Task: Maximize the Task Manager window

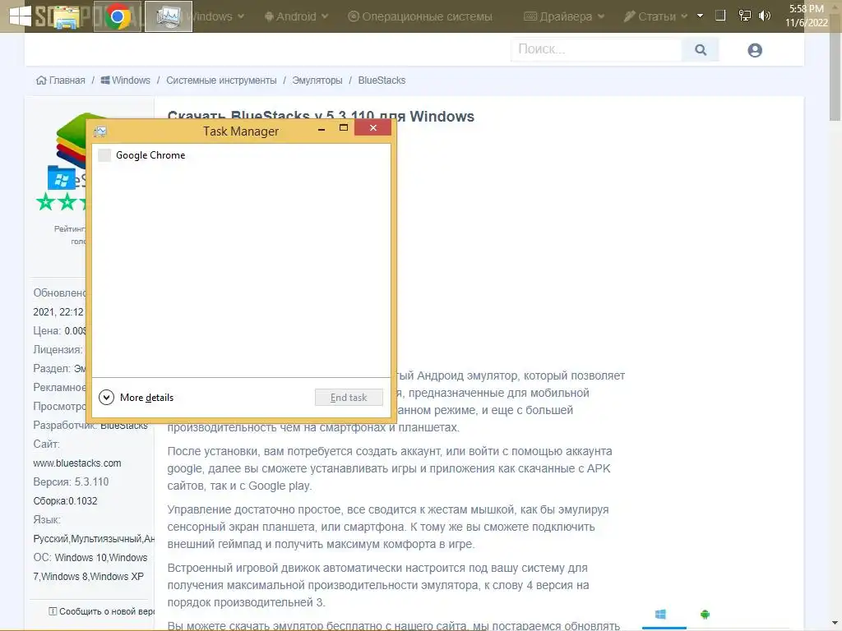Action: click(344, 127)
